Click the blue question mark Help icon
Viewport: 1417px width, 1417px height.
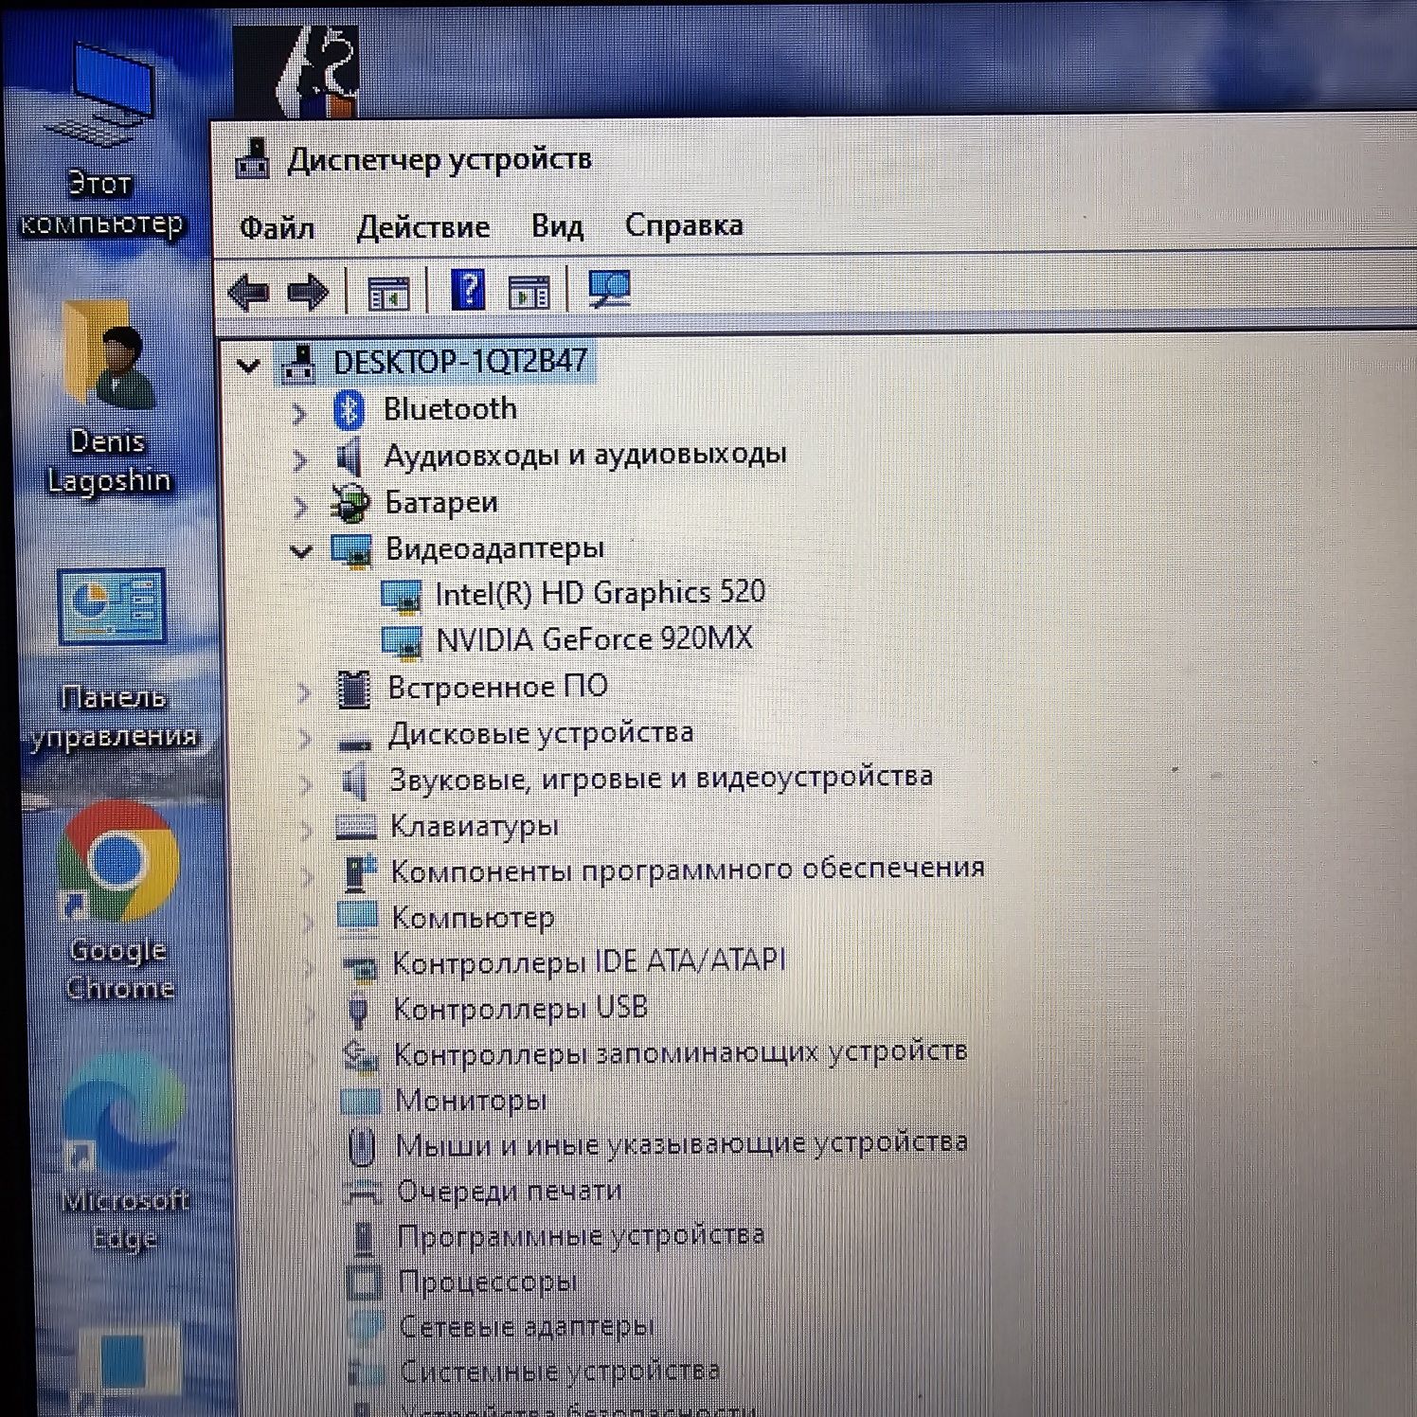(x=468, y=290)
